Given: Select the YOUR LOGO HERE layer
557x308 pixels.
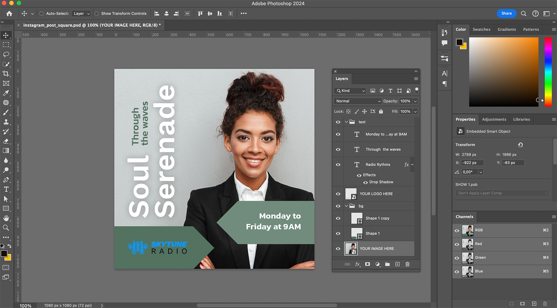Looking at the screenshot, I should 376,194.
